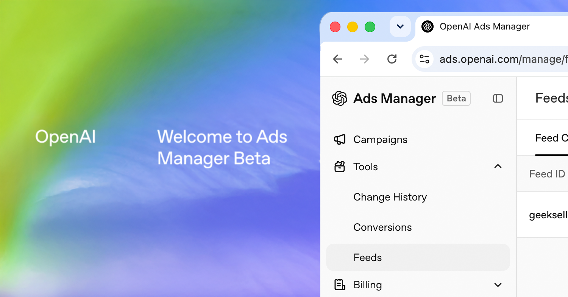Click the Campaigns megaphone icon
The width and height of the screenshot is (568, 297).
[x=340, y=140]
